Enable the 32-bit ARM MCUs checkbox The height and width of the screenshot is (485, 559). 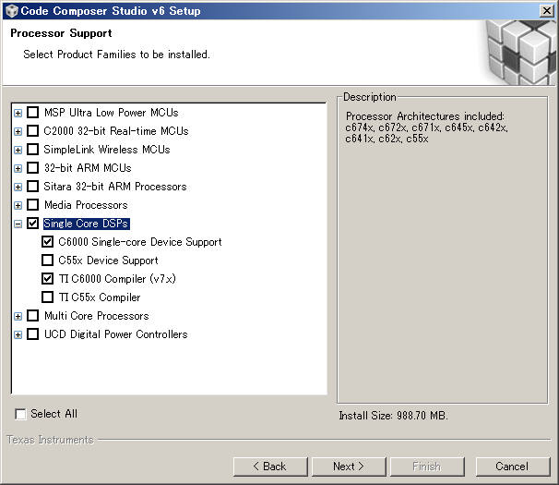(x=33, y=168)
